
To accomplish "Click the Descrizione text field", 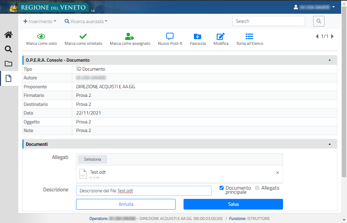I will click(144, 191).
